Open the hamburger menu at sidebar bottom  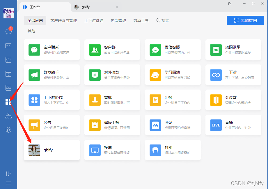tap(8, 183)
